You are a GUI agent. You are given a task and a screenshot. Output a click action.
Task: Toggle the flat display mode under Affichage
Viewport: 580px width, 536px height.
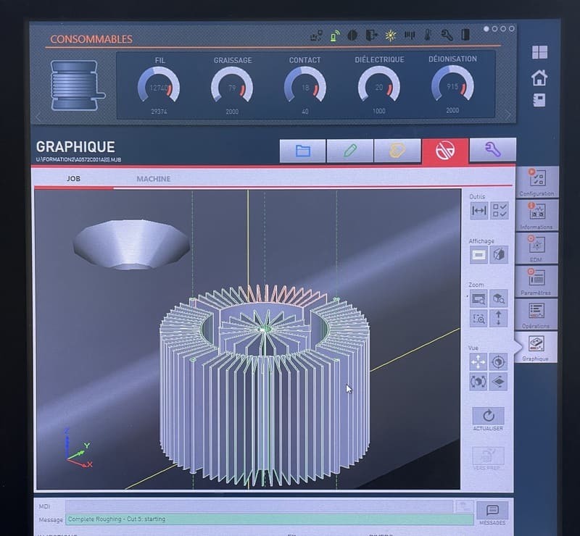pyautogui.click(x=479, y=255)
